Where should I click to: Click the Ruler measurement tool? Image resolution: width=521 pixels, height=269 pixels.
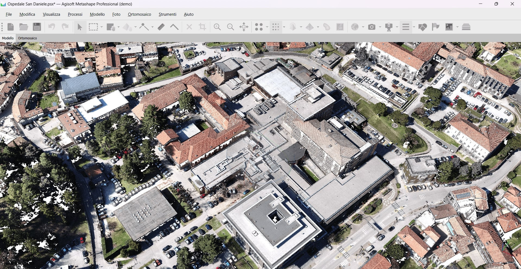point(161,27)
